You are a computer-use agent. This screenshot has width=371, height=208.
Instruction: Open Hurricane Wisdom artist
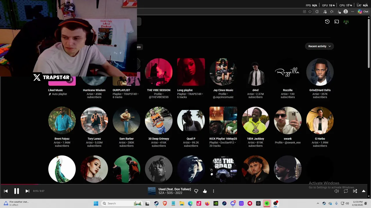pos(94,90)
